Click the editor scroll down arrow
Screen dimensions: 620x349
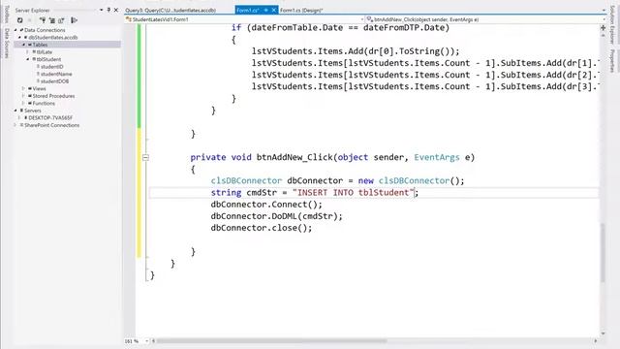point(603,333)
